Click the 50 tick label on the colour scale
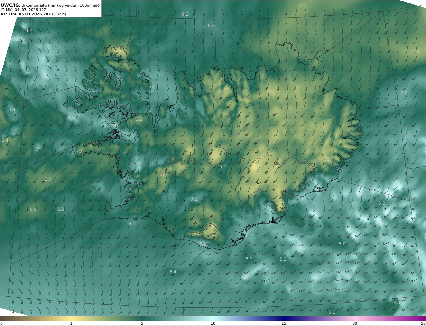This screenshot has width=426, height=326. click(423, 324)
